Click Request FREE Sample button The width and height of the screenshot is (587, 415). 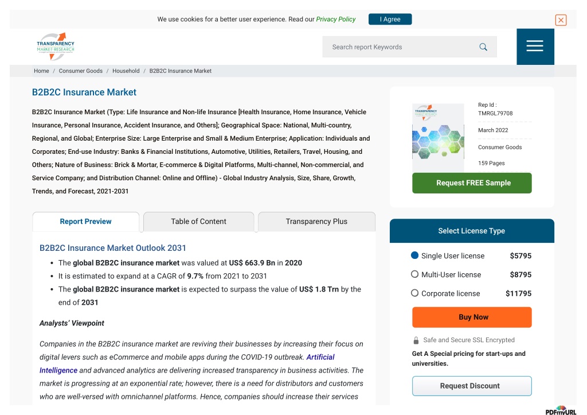[x=472, y=183]
